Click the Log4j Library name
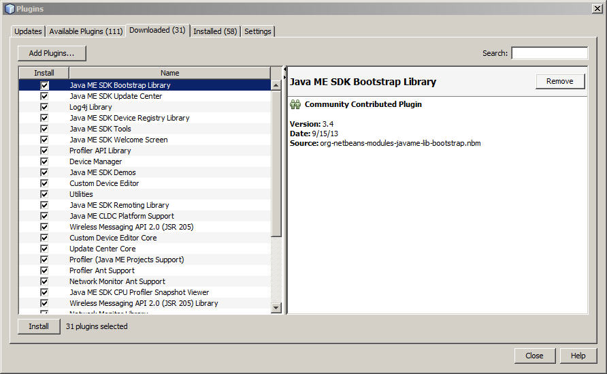Viewport: 607px width, 374px height. 91,107
